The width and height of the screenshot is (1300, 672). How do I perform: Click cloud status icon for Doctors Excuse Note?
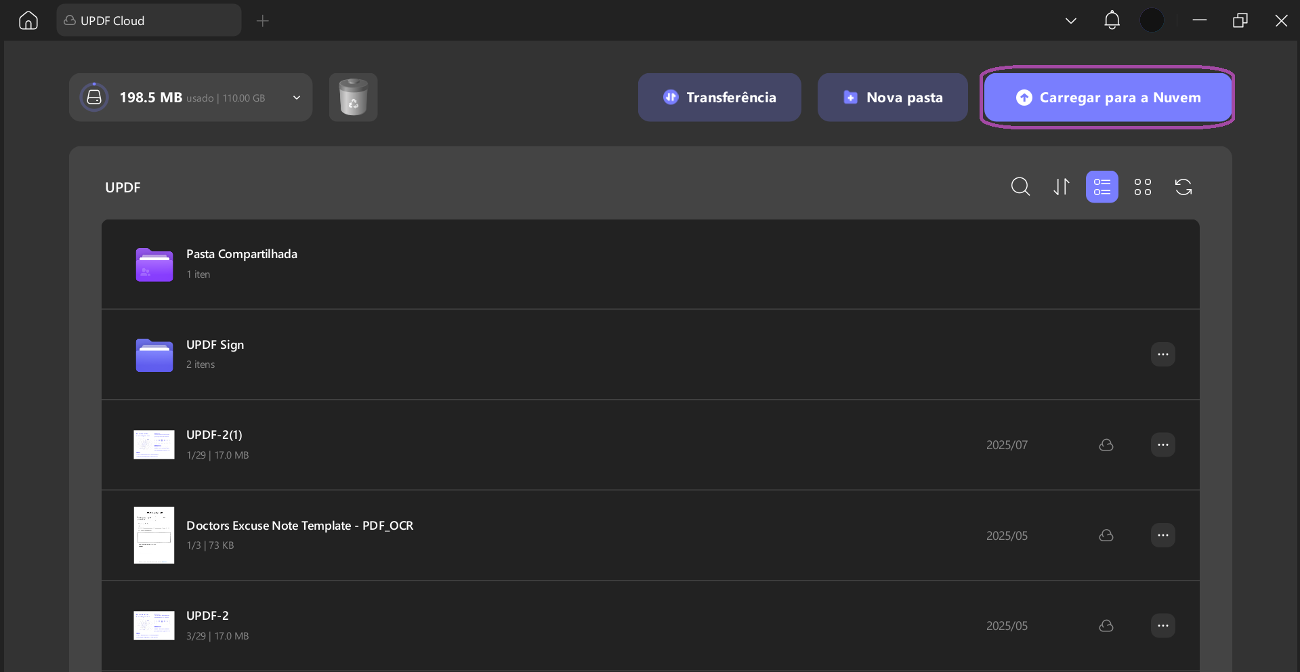1106,535
